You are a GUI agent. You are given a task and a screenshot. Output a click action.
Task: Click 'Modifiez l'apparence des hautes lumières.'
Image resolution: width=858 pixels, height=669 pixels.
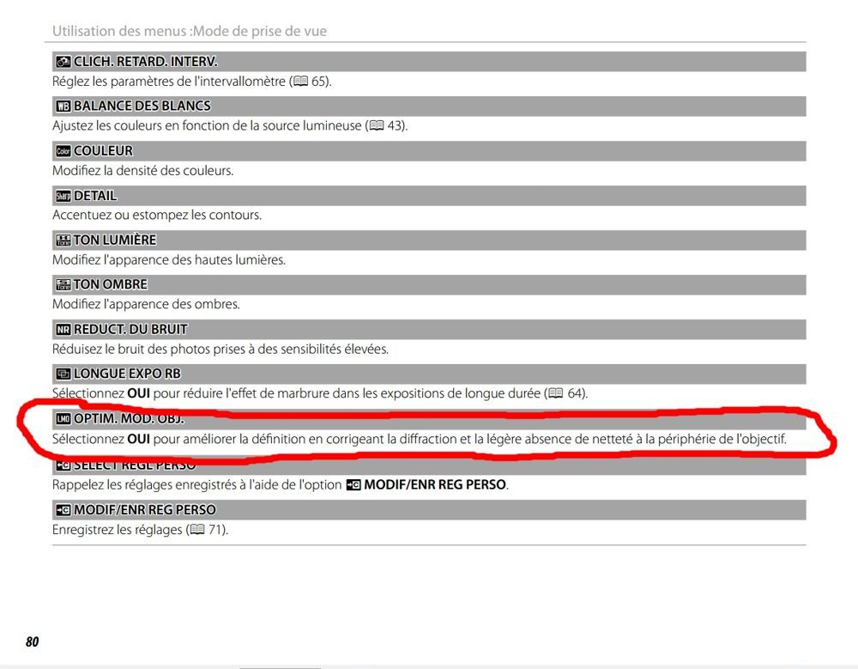(x=169, y=260)
